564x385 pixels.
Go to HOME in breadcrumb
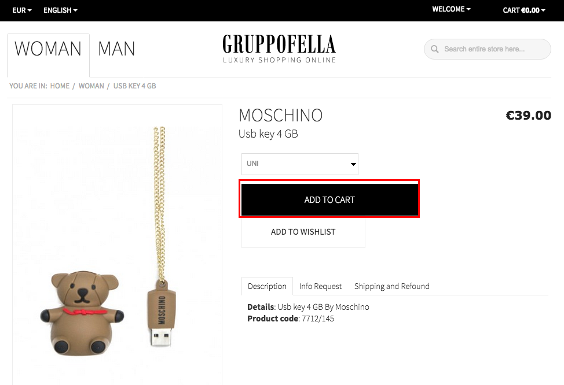pyautogui.click(x=60, y=86)
